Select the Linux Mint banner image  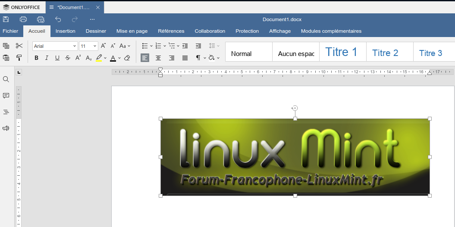pos(295,157)
